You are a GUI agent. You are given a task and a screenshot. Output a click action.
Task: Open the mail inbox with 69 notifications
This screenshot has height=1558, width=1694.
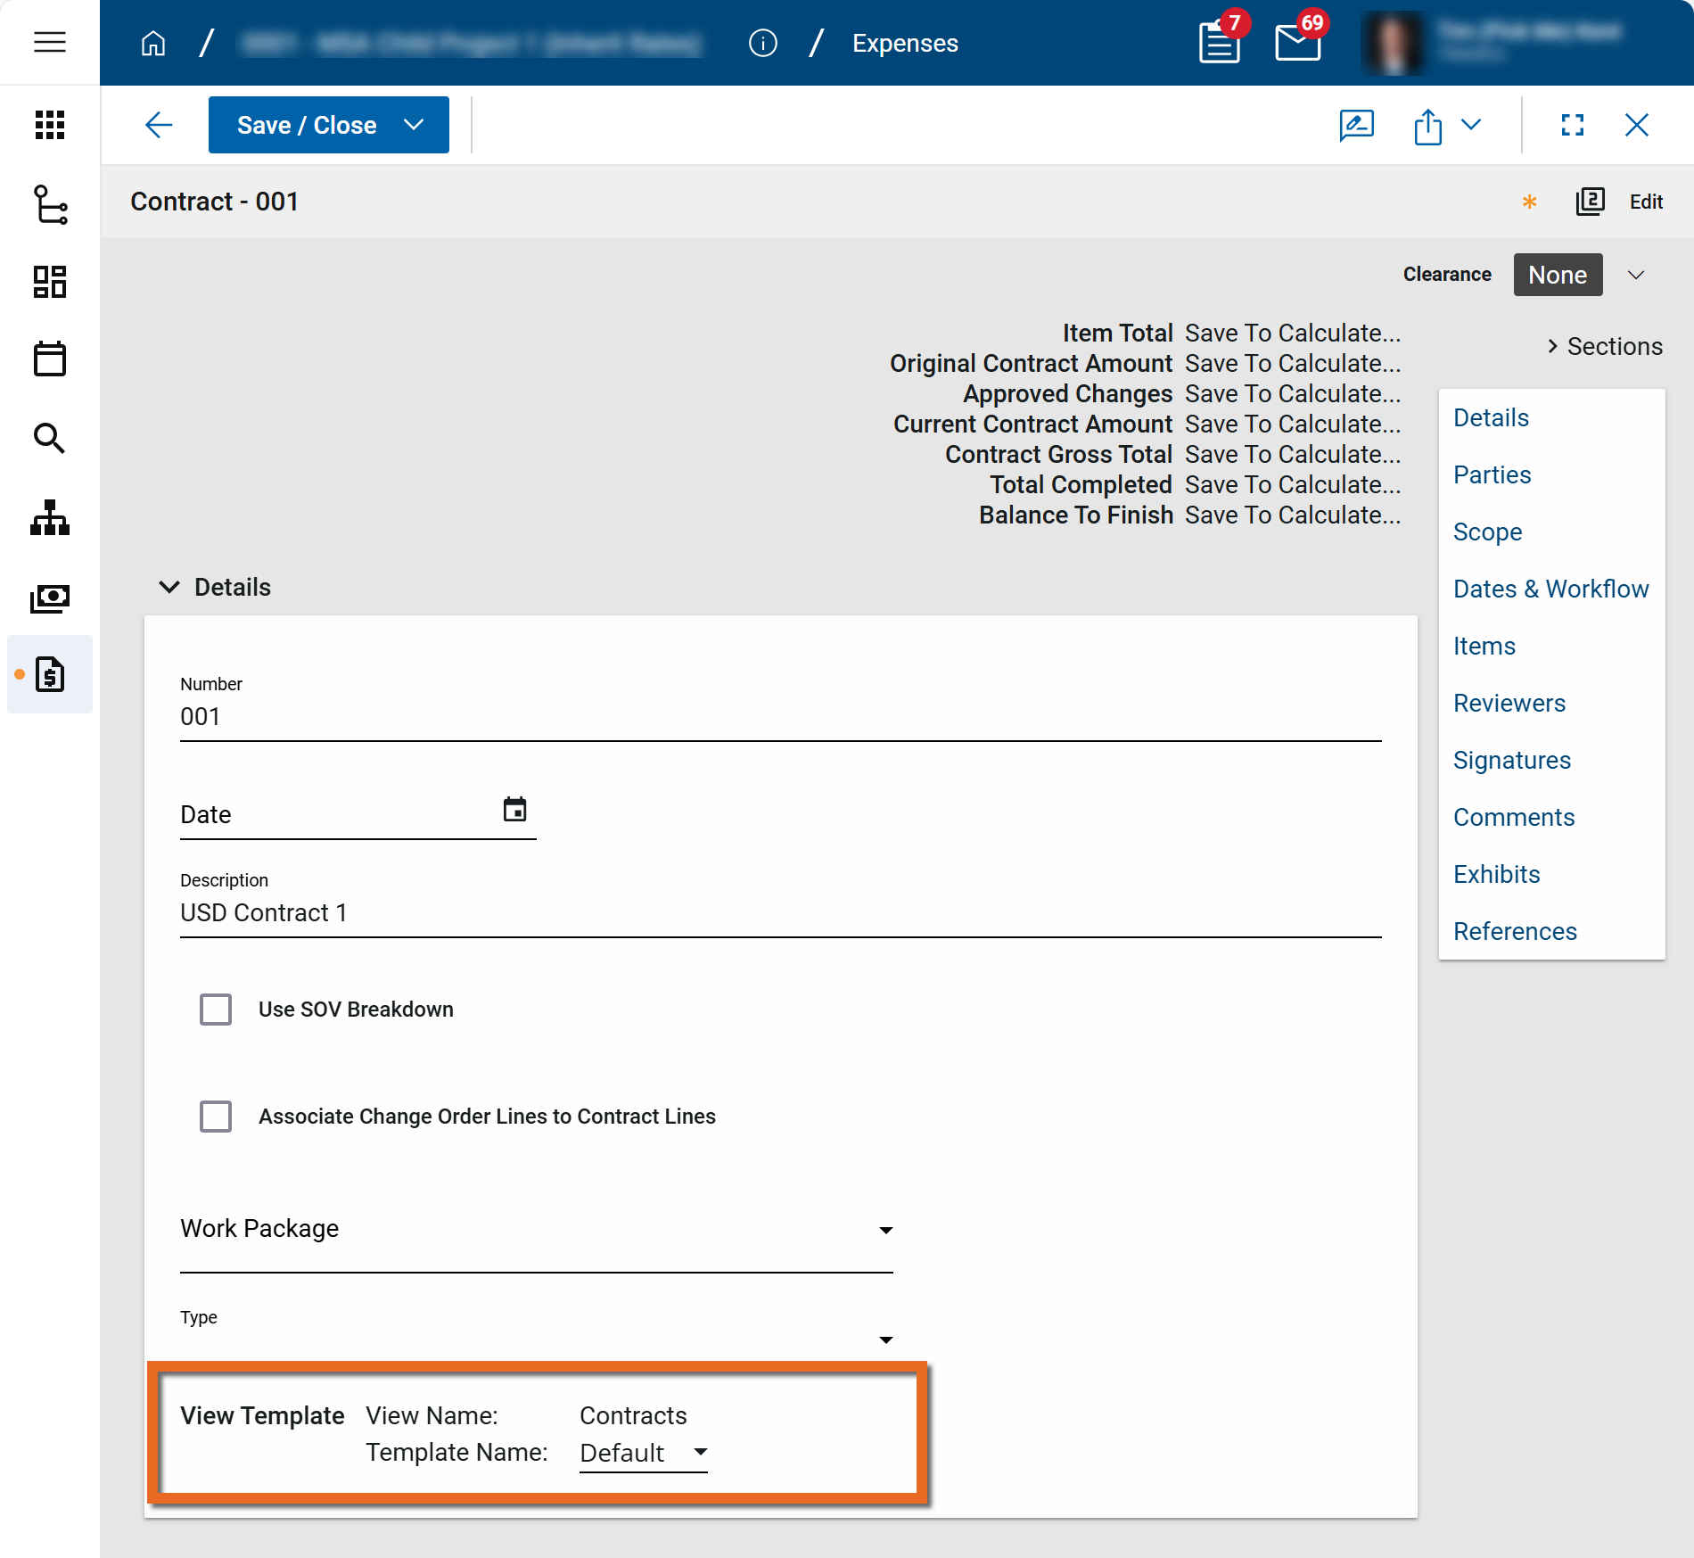[x=1297, y=43]
